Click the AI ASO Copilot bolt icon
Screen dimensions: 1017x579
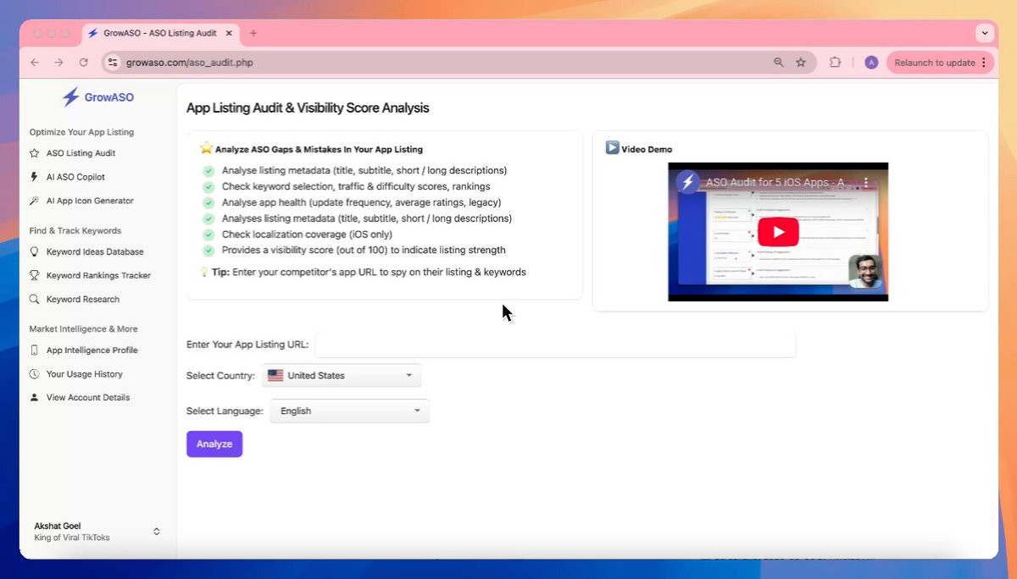coord(34,177)
